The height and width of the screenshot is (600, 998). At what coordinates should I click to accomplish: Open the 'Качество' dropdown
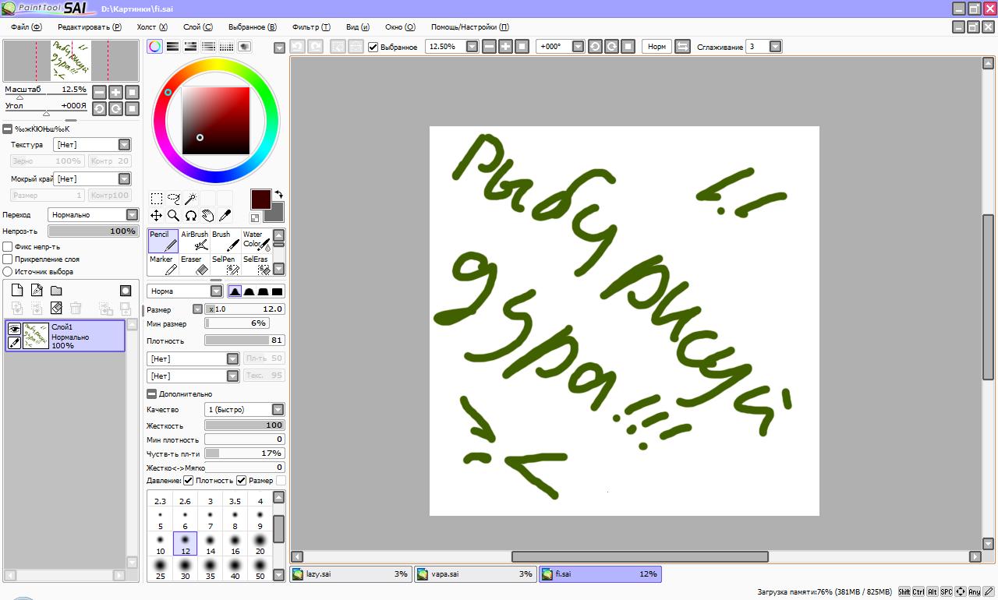(245, 410)
